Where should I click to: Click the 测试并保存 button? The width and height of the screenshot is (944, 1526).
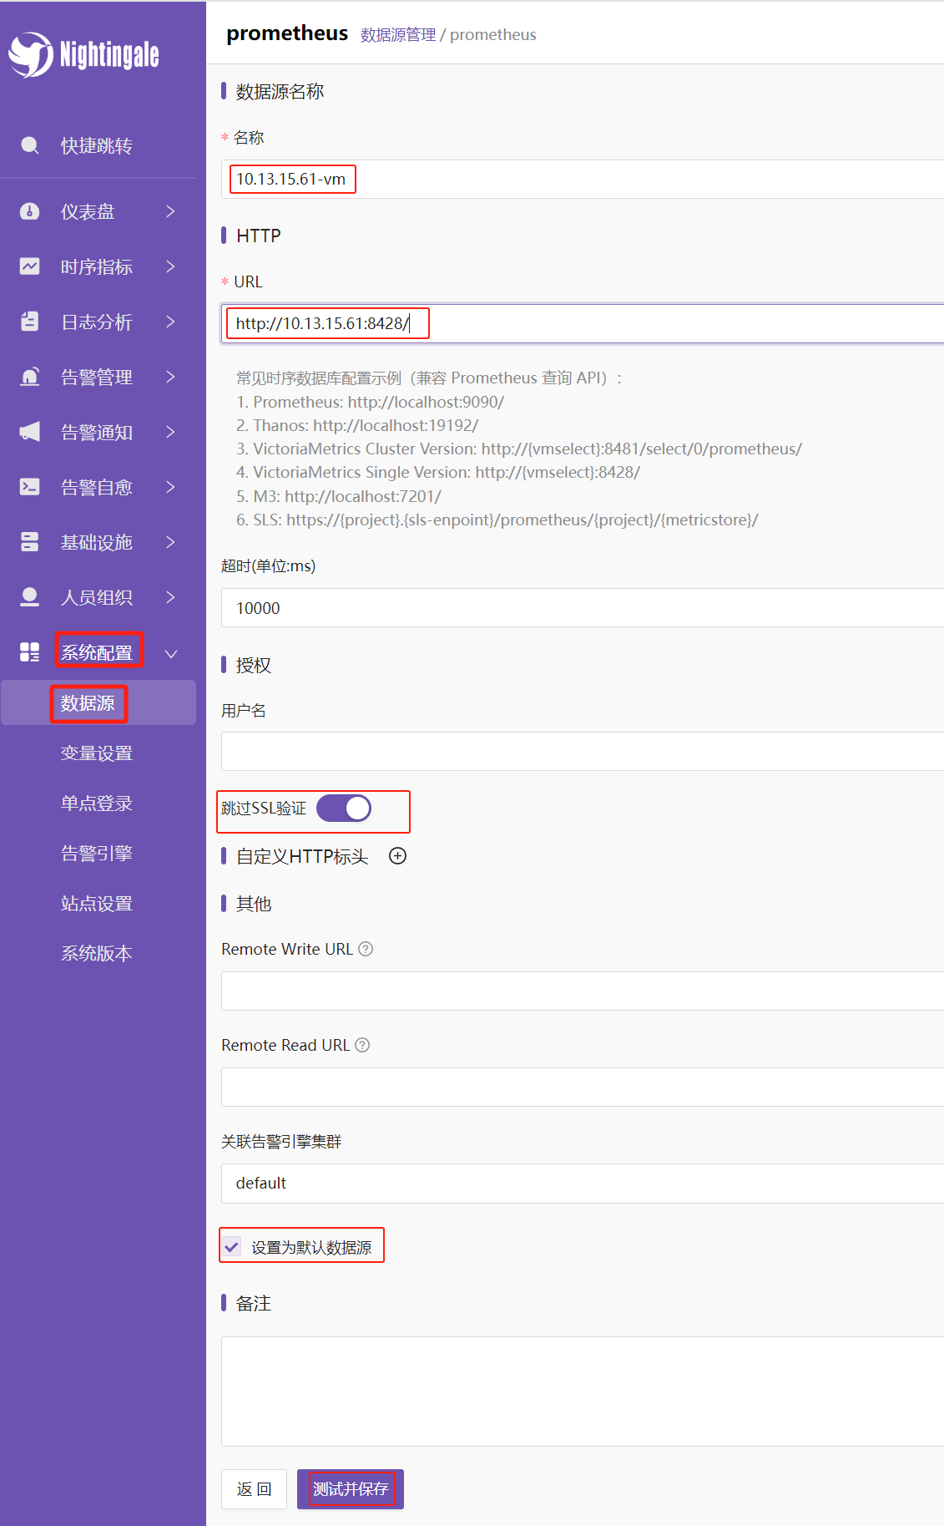pyautogui.click(x=351, y=1489)
